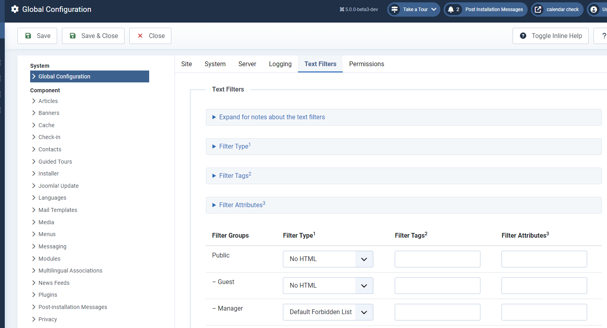Expand notes about the text filters
This screenshot has width=607, height=328.
[404, 117]
